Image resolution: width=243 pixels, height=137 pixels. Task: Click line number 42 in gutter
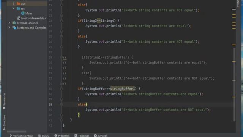(x=50, y=125)
